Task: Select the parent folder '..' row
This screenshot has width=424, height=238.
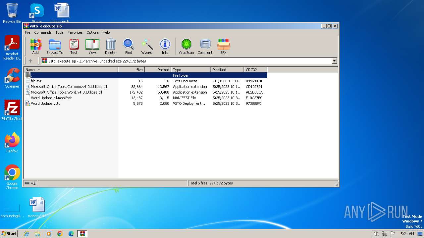Action: coord(145,75)
